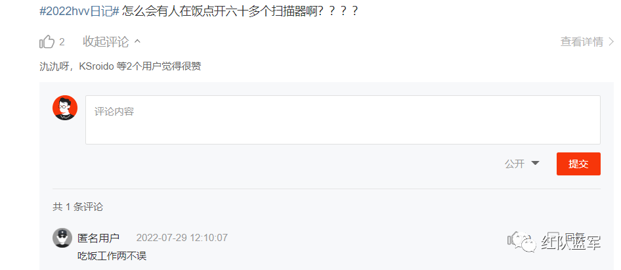Click the right arrow beside 查看详情
This screenshot has height=270, width=621.
(x=611, y=41)
